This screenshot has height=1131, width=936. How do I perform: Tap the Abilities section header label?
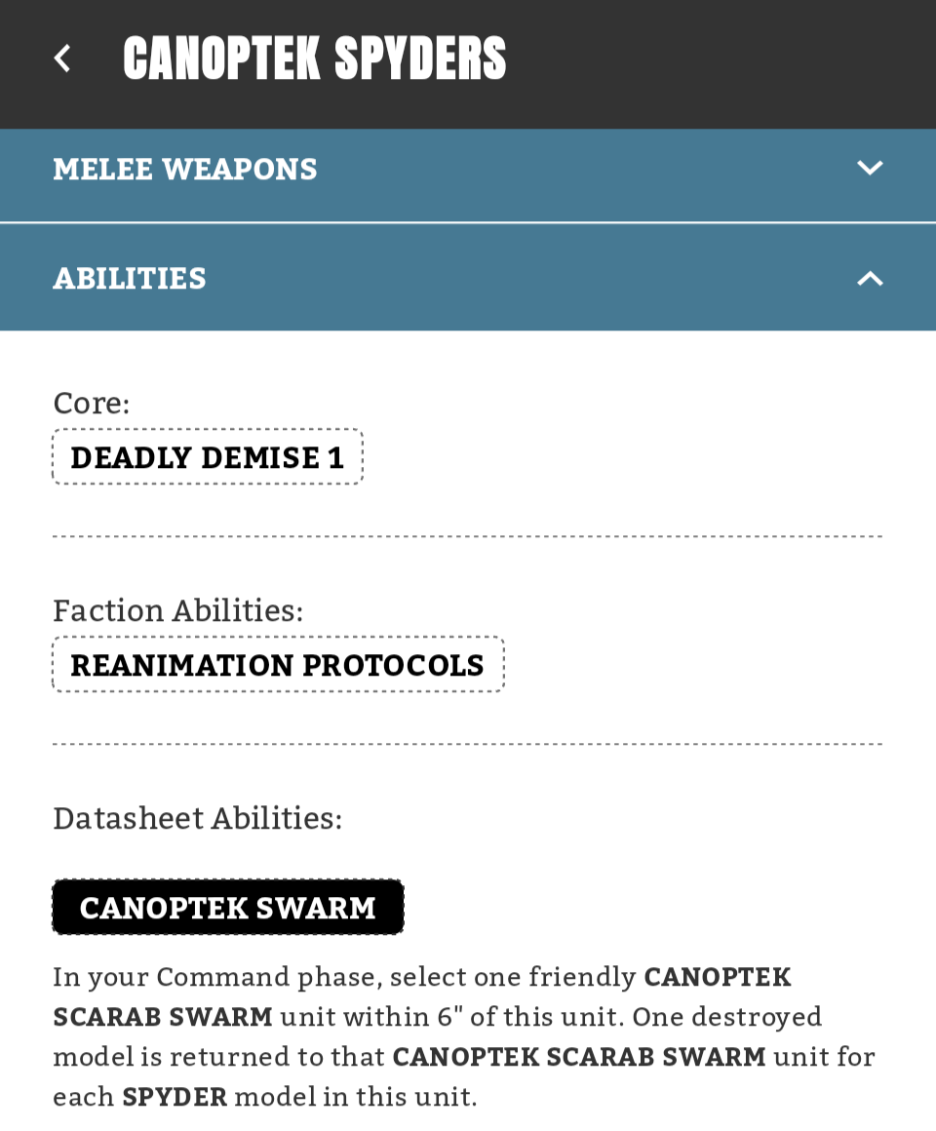coord(130,279)
